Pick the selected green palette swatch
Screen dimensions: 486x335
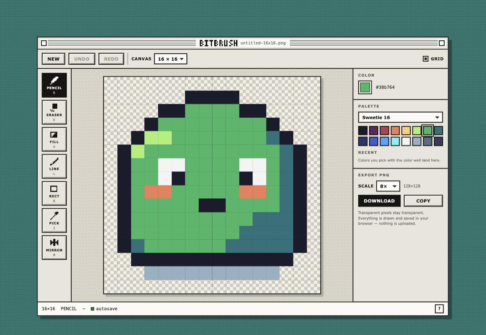click(428, 130)
